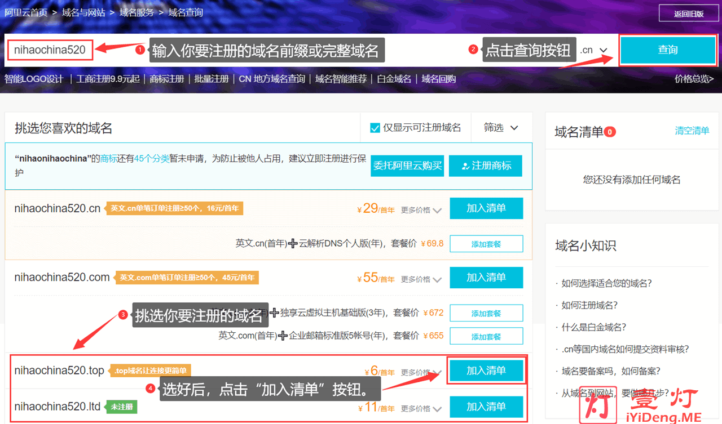
Task: Open the 商标 link in notice
Action: click(x=109, y=159)
